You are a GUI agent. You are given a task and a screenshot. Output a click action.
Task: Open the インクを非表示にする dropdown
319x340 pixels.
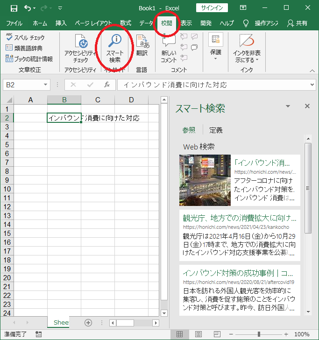[247, 49]
